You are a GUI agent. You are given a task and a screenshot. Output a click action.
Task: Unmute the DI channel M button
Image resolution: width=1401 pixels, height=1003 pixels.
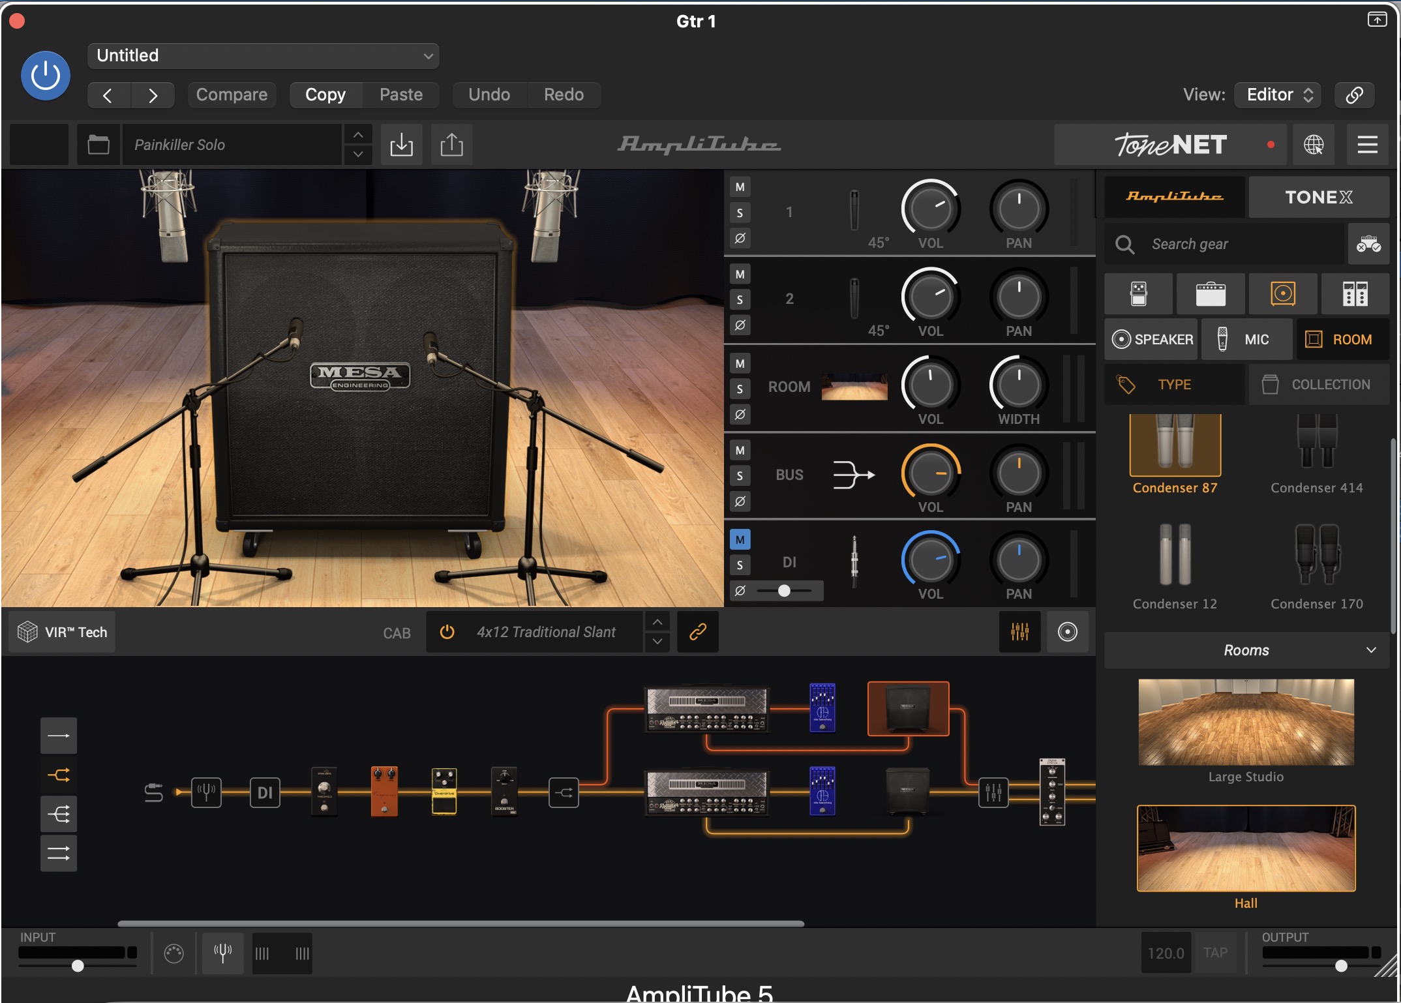click(740, 539)
